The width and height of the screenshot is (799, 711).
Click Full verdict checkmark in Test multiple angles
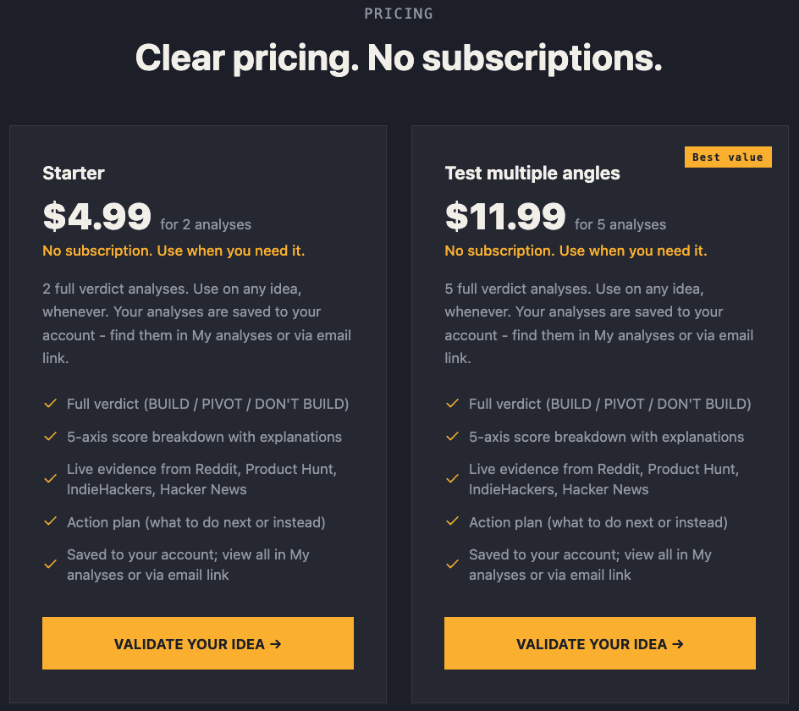click(453, 404)
